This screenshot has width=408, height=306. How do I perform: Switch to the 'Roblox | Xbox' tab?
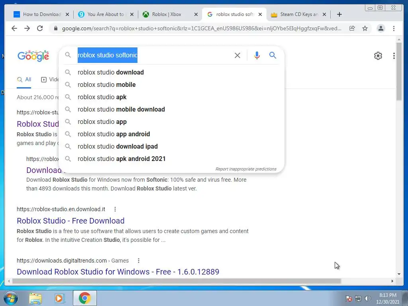coord(167,14)
